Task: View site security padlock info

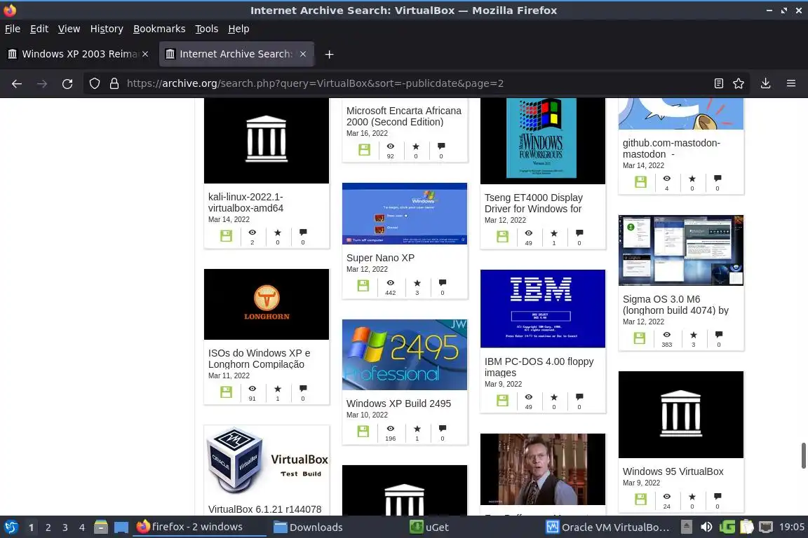Action: point(114,83)
